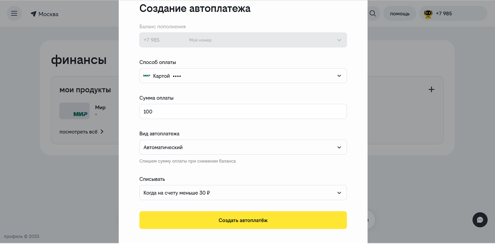Open the помощь help button

click(400, 14)
